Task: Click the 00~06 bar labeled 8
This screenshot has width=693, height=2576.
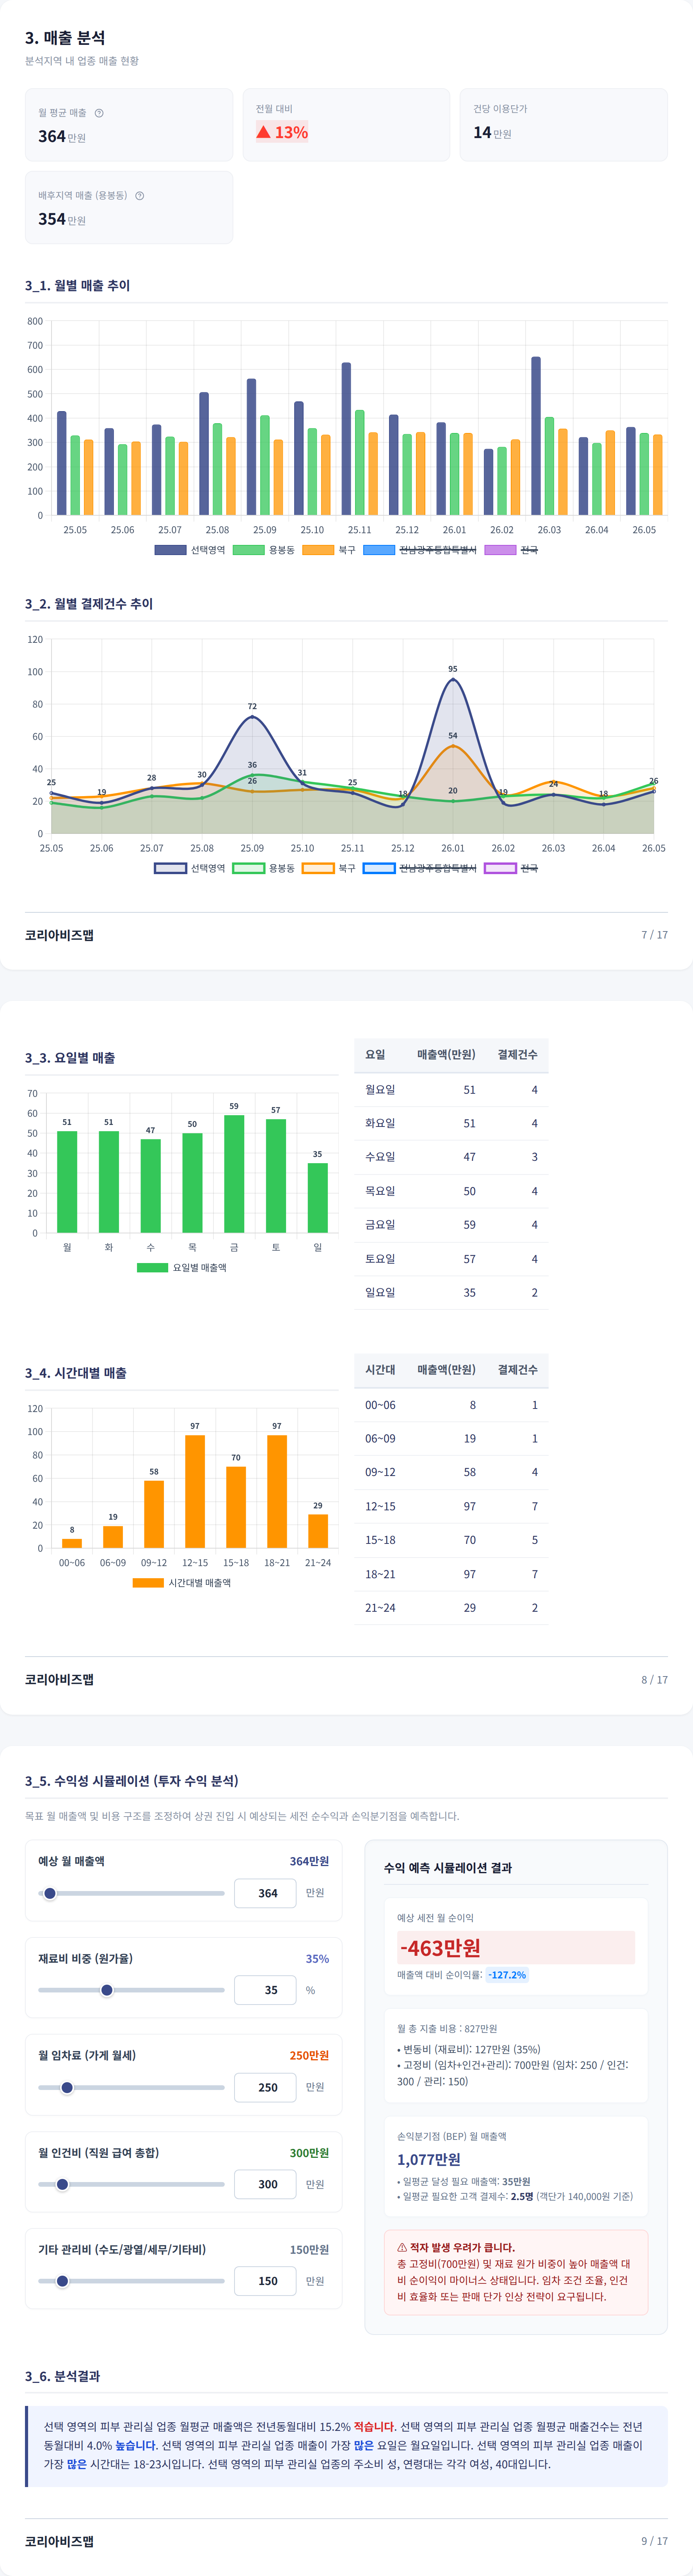Action: pos(72,1543)
